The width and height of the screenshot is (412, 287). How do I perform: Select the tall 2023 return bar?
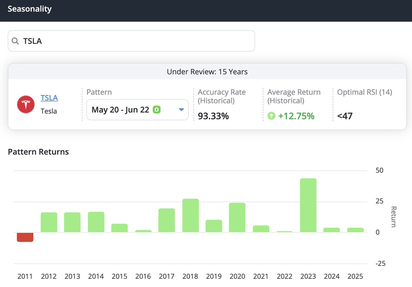[x=308, y=205]
